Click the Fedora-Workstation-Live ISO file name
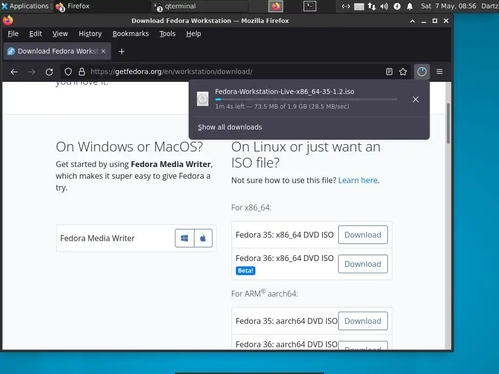 (x=285, y=92)
